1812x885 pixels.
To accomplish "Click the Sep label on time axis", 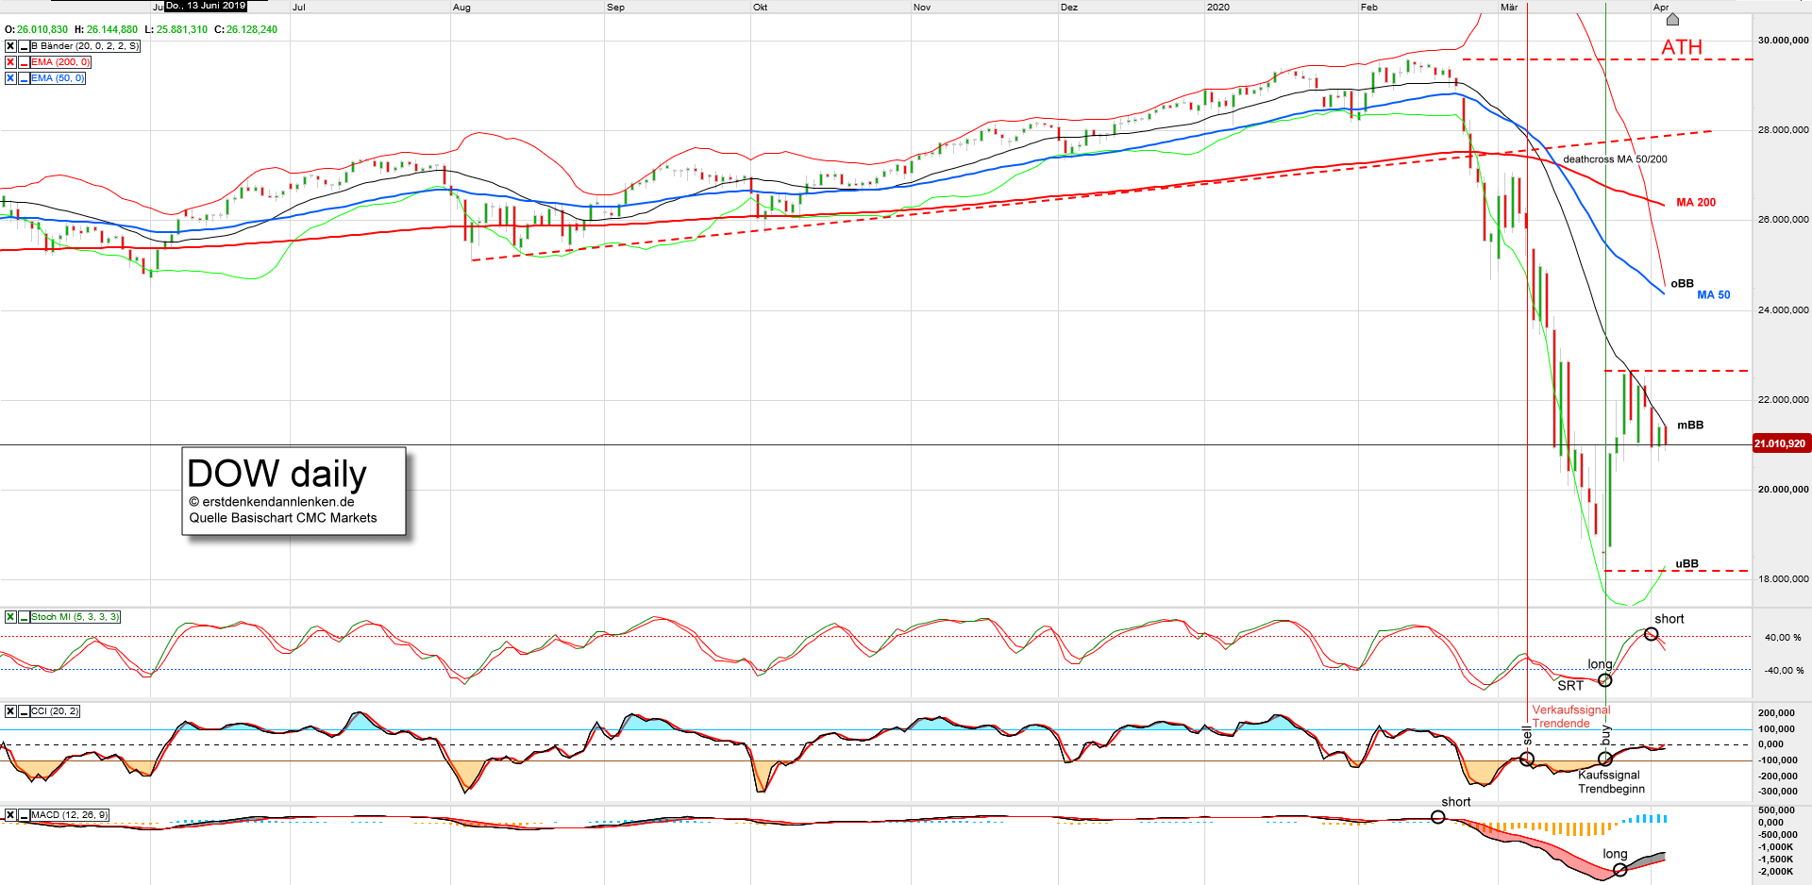I will pos(615,8).
